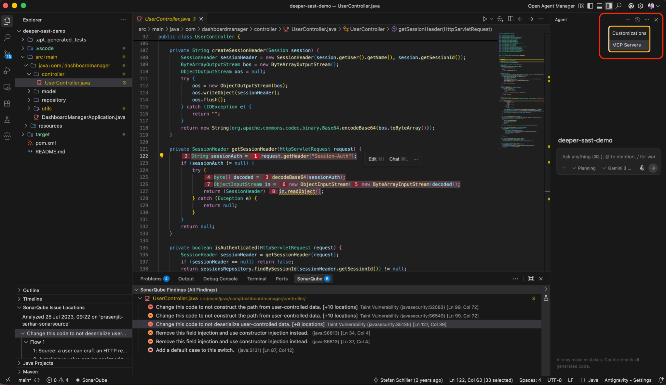Select MCP Servers menu item

click(626, 45)
